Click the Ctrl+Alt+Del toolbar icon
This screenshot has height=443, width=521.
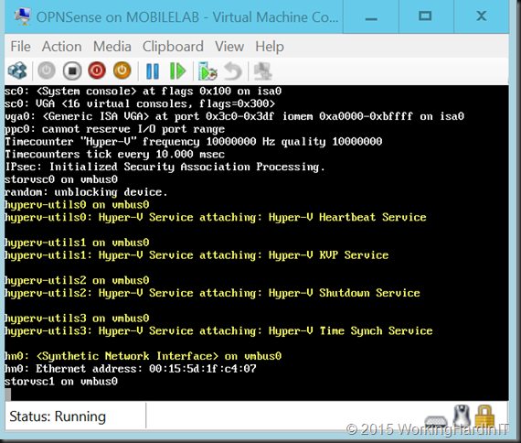(x=17, y=70)
